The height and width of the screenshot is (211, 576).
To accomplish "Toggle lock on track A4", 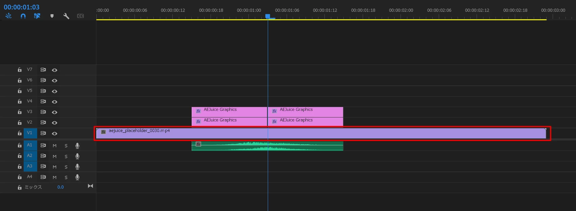I will coord(20,177).
